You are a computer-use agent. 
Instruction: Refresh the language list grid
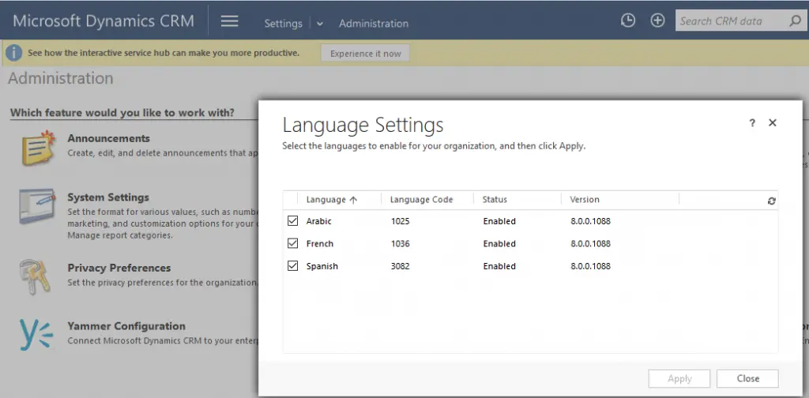point(771,201)
